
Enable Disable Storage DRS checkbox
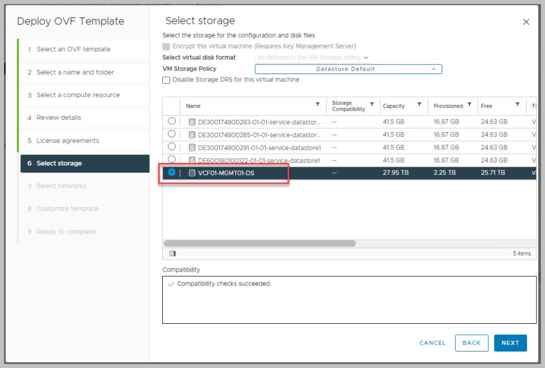[167, 80]
